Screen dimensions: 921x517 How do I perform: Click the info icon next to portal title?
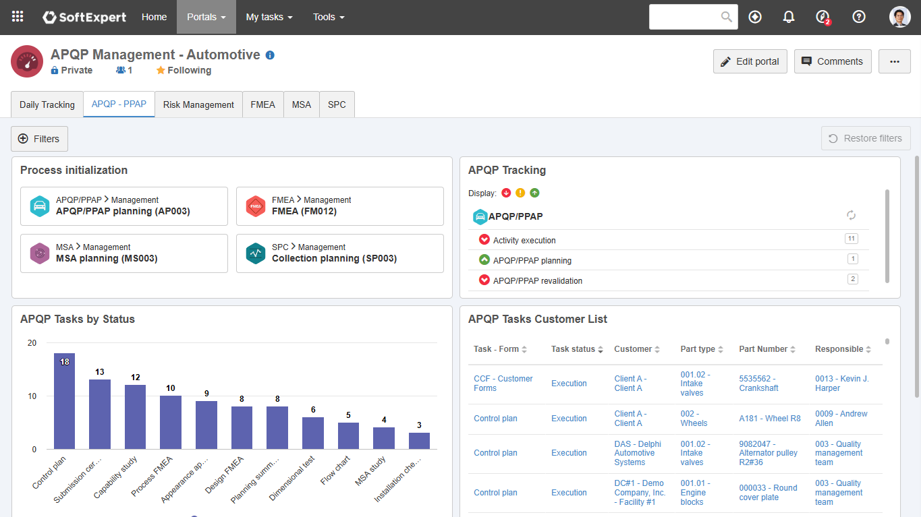(x=270, y=55)
